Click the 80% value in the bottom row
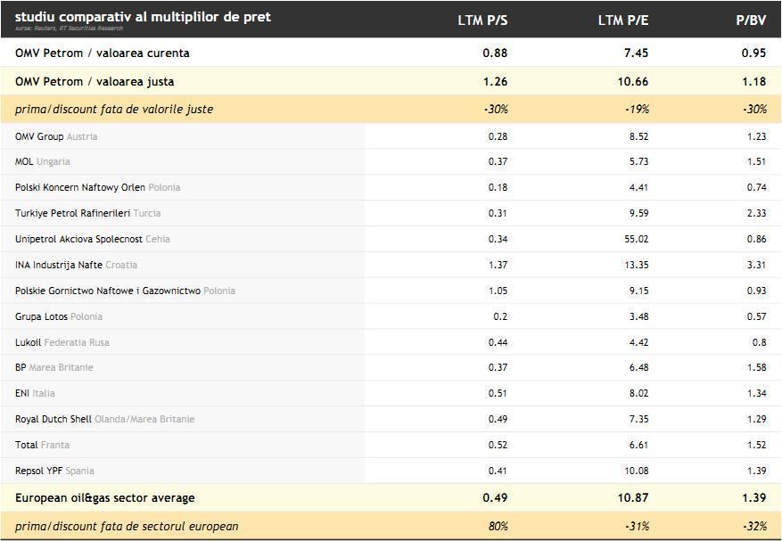This screenshot has height=541, width=782. click(497, 526)
